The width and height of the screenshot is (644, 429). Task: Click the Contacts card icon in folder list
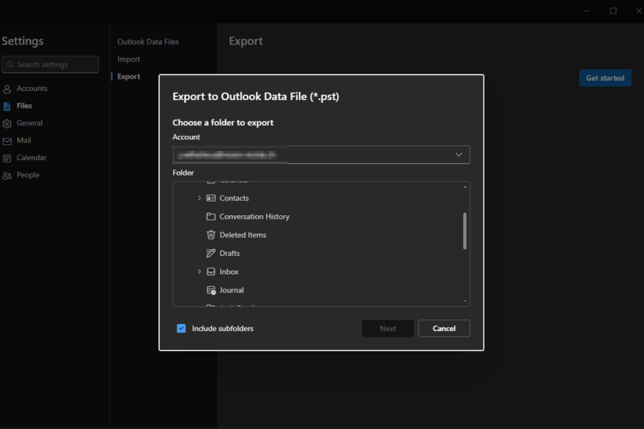(x=210, y=198)
